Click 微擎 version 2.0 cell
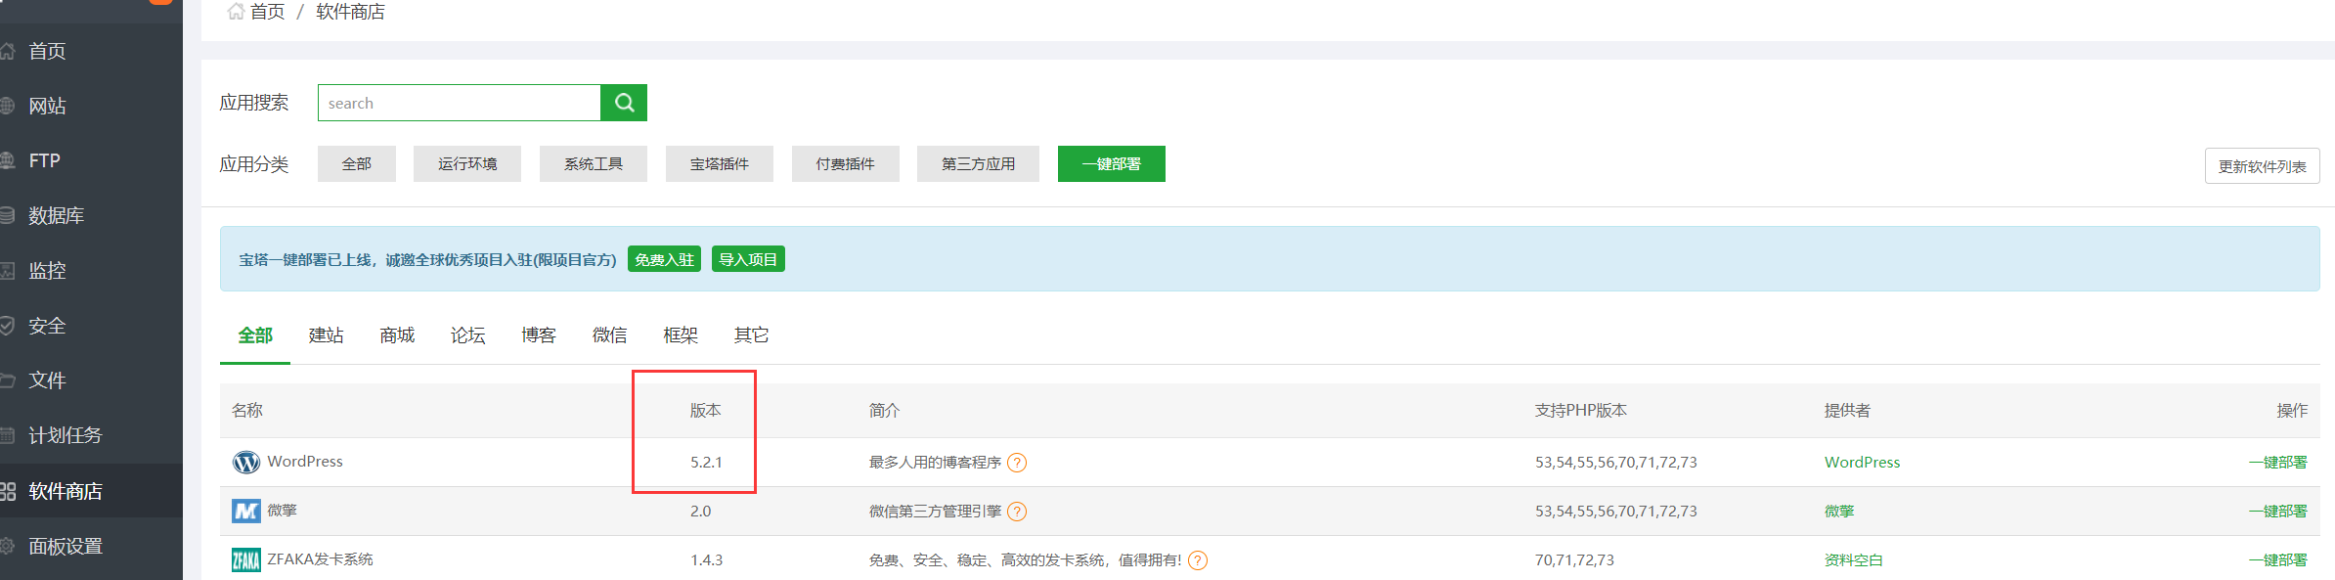Viewport: 2335px width, 580px height. point(700,511)
